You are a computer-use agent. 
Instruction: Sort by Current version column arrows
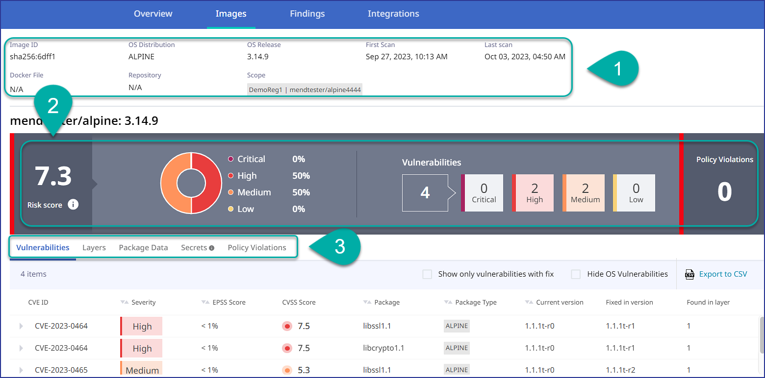tap(529, 303)
